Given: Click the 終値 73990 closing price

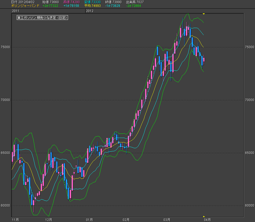Looking at the screenshot, I should (113, 2).
